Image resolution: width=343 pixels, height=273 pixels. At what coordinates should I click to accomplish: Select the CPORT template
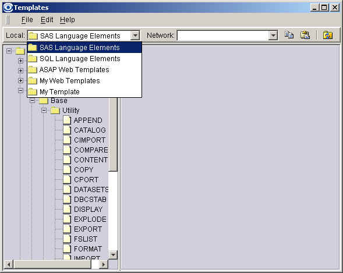click(86, 180)
